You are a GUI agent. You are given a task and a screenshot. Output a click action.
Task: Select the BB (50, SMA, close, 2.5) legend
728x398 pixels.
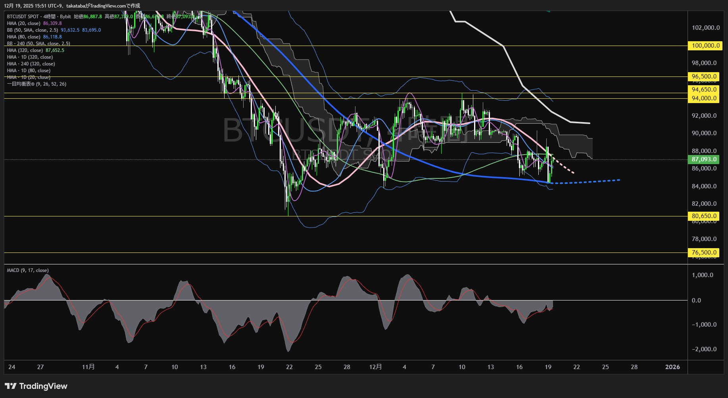tap(33, 30)
